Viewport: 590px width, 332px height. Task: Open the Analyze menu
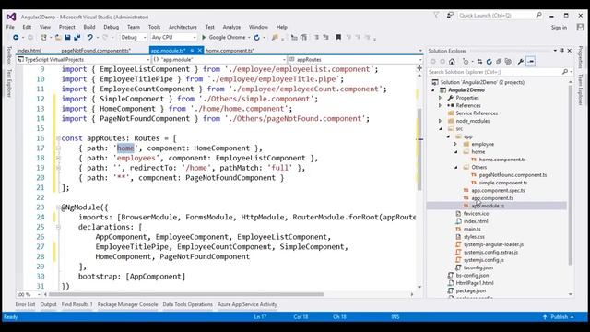[x=231, y=27]
